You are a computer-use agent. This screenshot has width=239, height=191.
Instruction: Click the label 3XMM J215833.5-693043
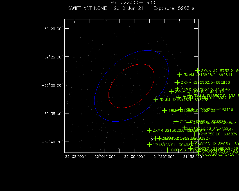pyautogui.click(x=206, y=89)
